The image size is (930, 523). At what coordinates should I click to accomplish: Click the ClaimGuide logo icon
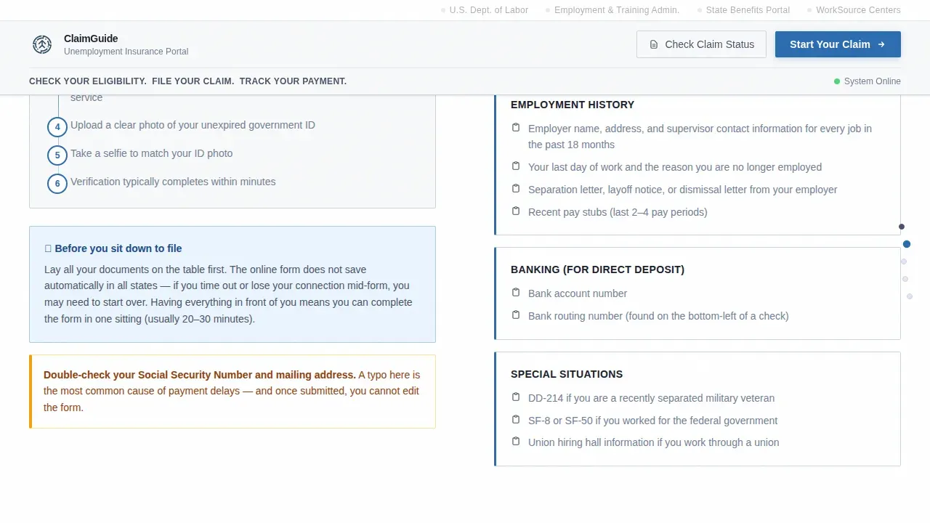click(42, 44)
